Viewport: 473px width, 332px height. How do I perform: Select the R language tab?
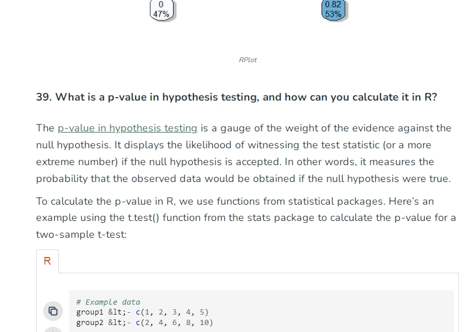point(47,261)
